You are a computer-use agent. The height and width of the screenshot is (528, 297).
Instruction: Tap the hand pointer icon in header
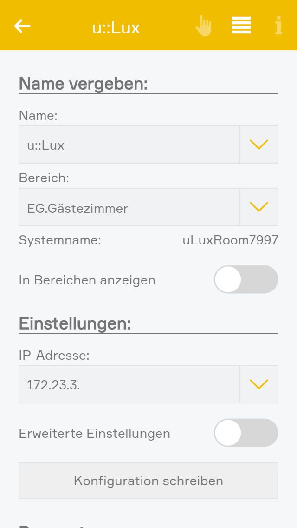[x=203, y=26]
